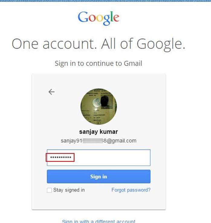
Task: Click the yellow letter o in the Google logo
Action: click(98, 18)
